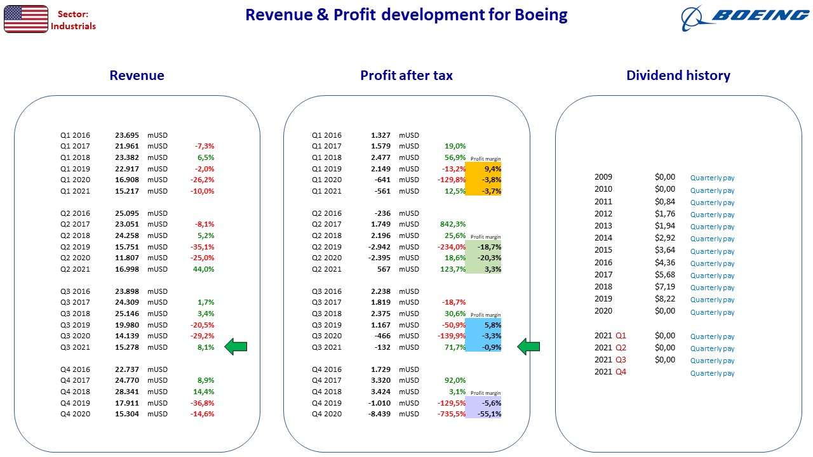Select the red 'Q2' label for 2021 dividends

[x=621, y=347]
